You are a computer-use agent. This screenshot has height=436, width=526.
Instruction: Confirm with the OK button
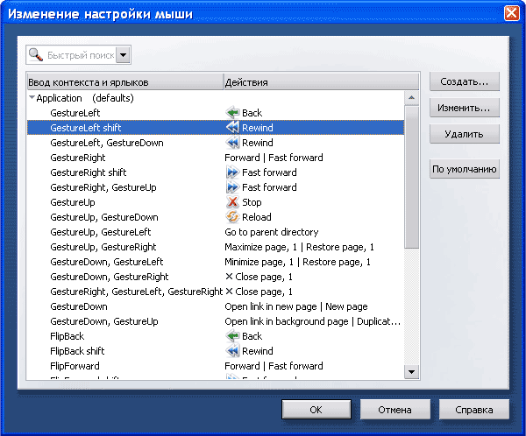coord(316,410)
